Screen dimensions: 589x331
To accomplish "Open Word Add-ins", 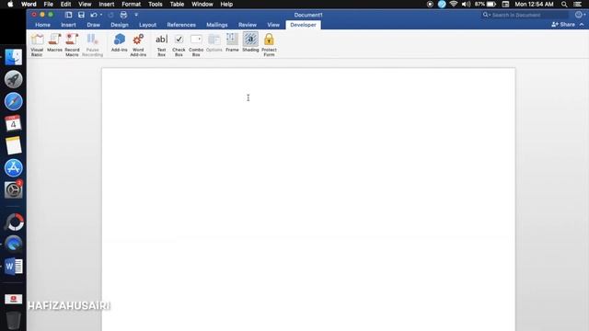I will (138, 44).
